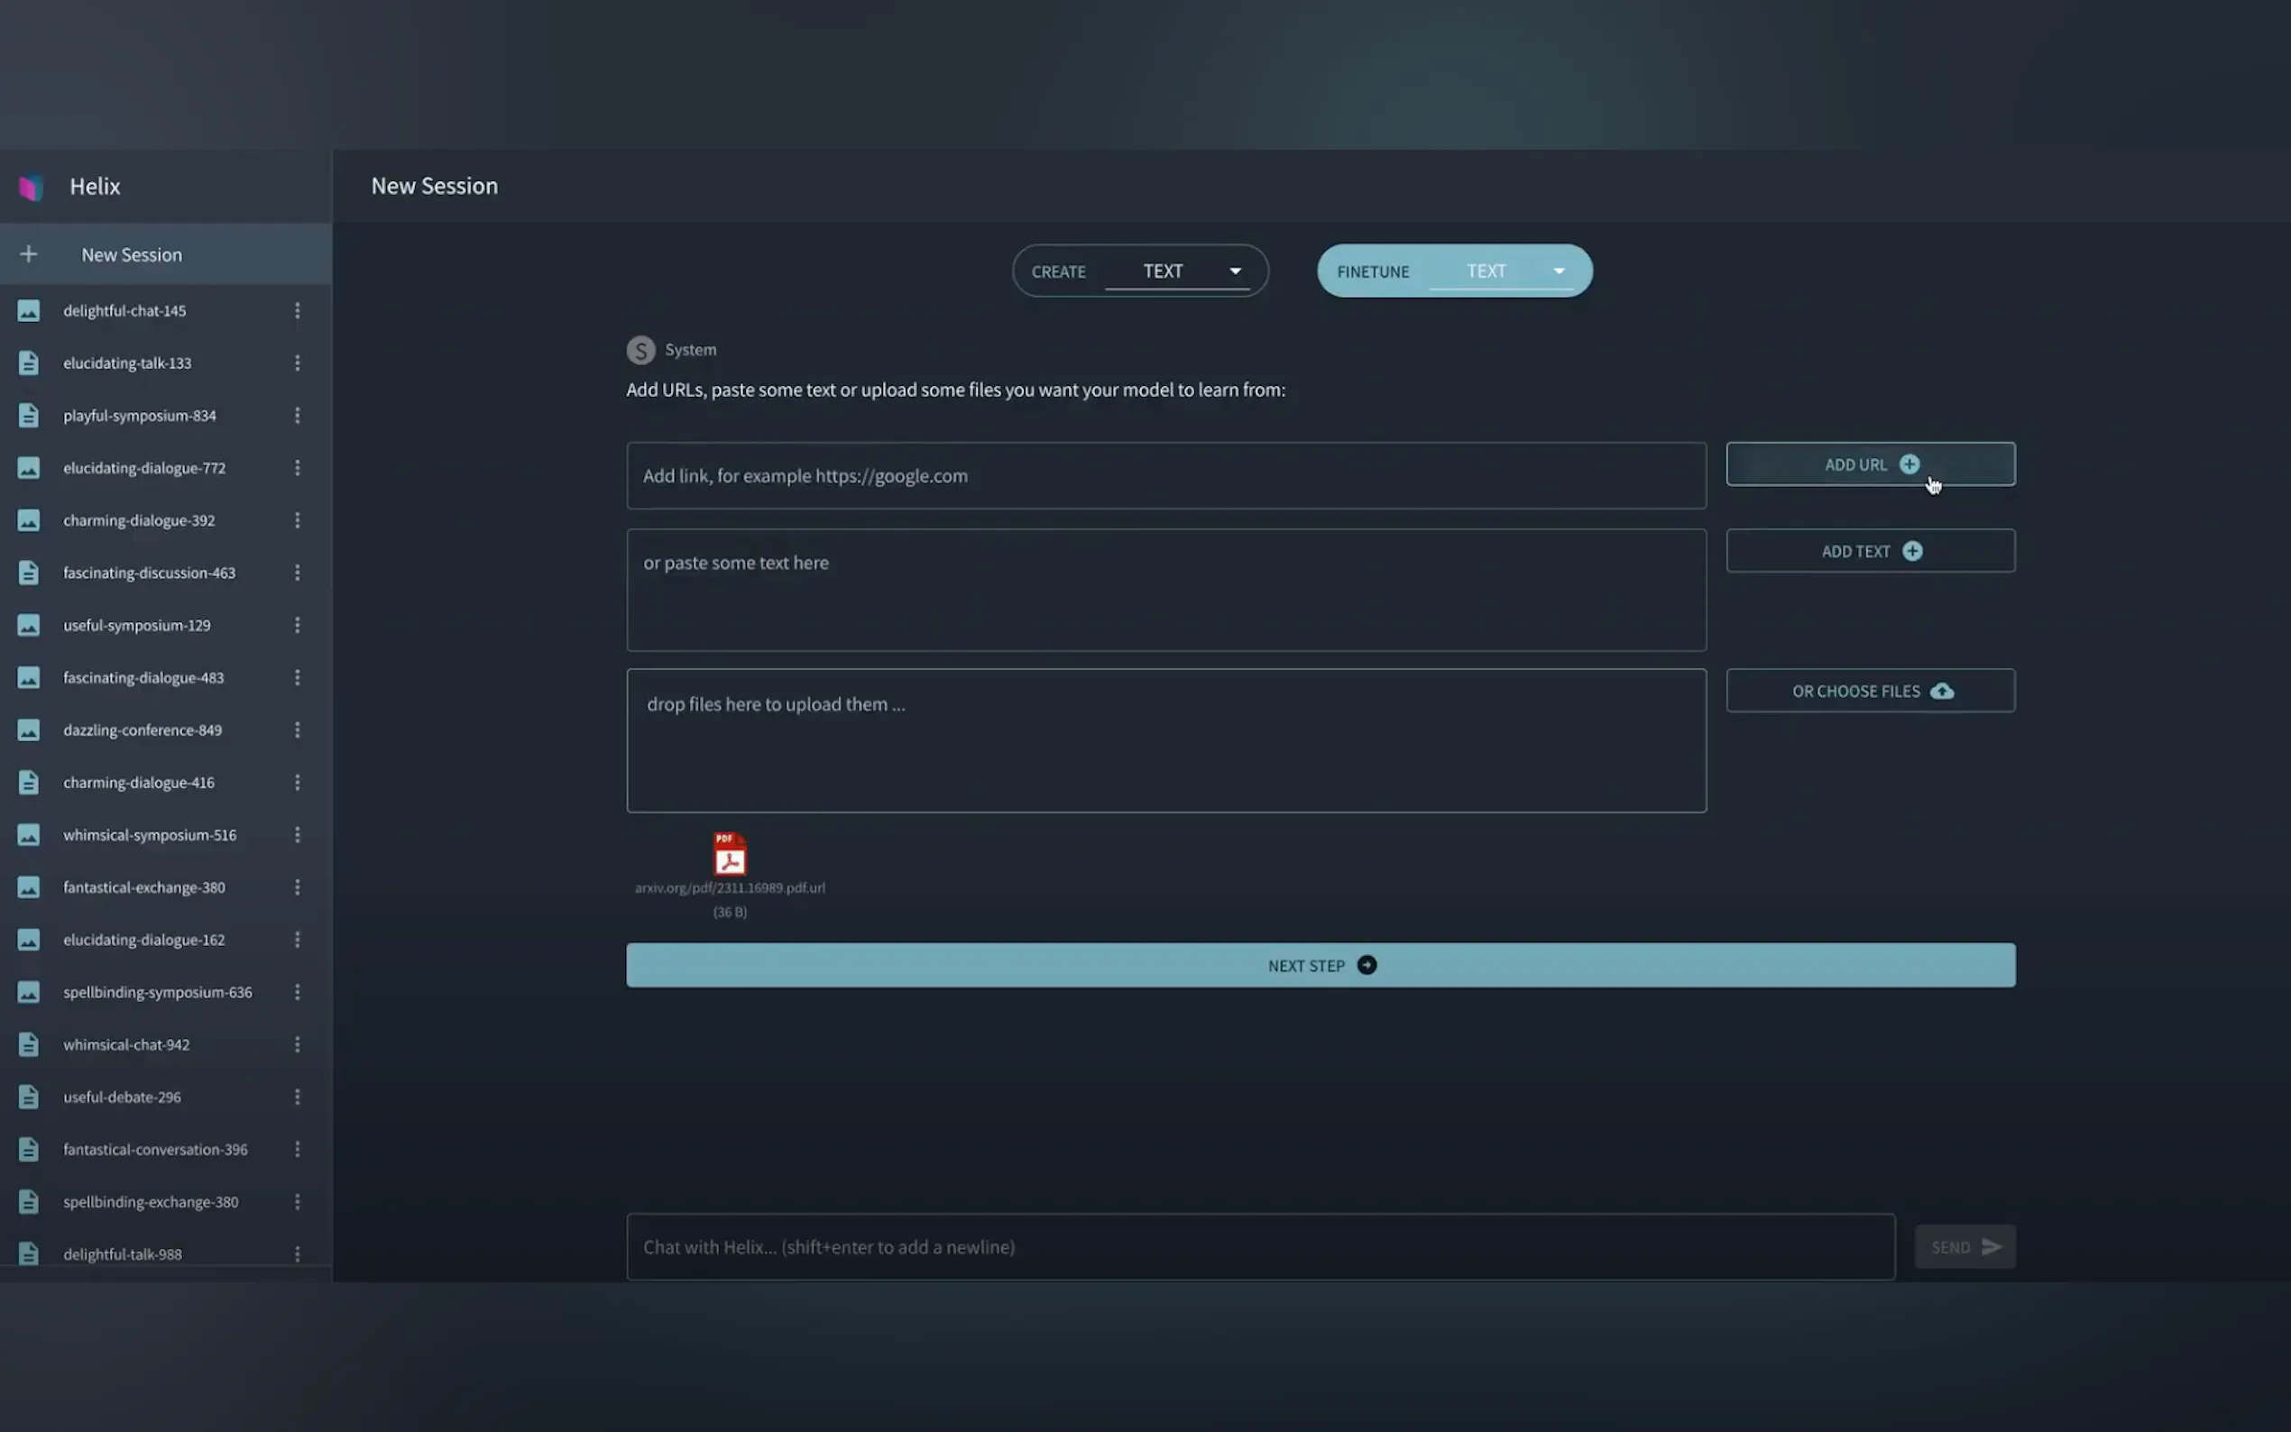Click the uploaded arxiv PDF file icon
The image size is (2291, 1432).
coord(730,854)
